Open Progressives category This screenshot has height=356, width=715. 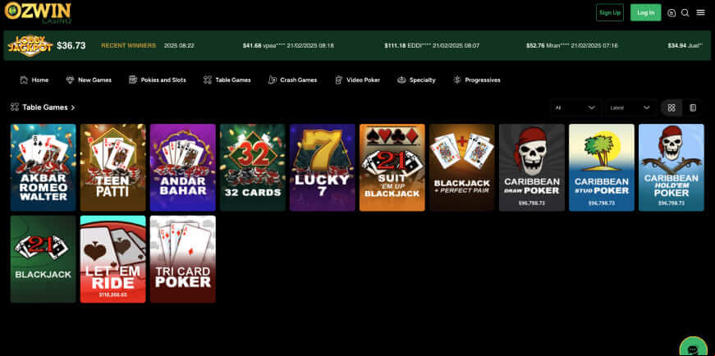tap(476, 80)
